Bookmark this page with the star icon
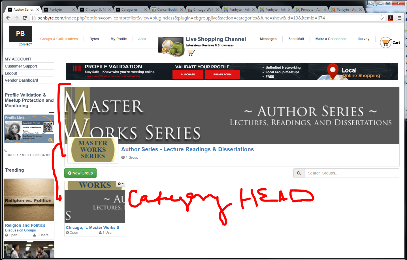The width and height of the screenshot is (407, 260). point(382,18)
